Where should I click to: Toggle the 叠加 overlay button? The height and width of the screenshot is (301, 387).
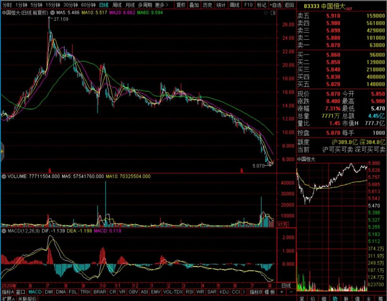click(194, 5)
